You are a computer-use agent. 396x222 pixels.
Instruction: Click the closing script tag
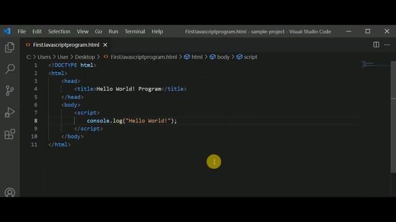[x=88, y=129]
